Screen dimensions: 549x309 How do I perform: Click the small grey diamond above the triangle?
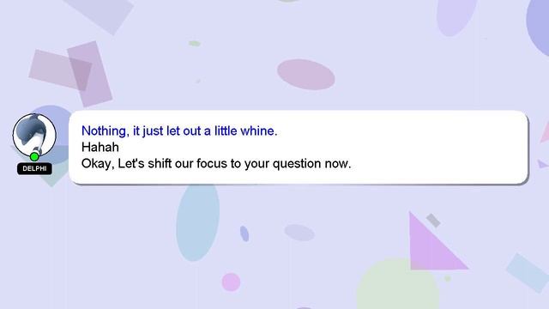[x=433, y=221]
